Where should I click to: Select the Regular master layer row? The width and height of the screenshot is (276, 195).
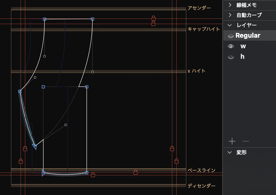[x=250, y=36]
